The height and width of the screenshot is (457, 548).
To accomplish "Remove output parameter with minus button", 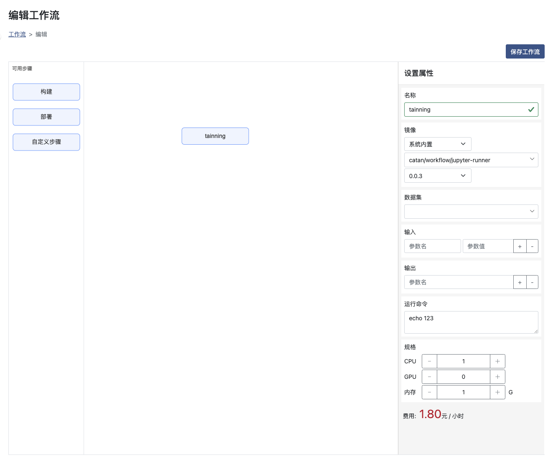I will point(532,282).
